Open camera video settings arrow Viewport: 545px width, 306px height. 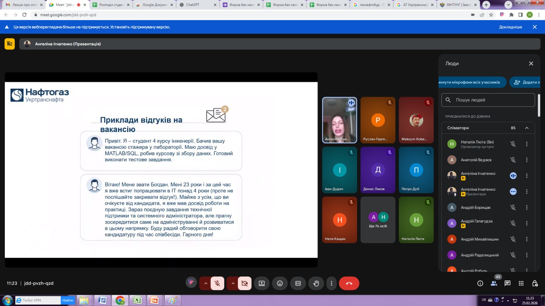[233, 283]
